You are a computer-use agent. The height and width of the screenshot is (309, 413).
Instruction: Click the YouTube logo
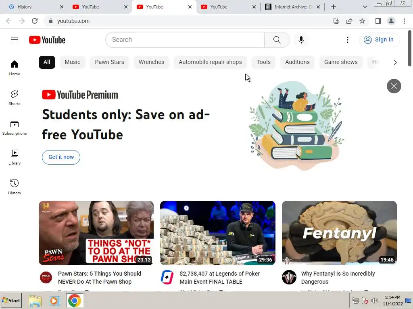click(47, 40)
